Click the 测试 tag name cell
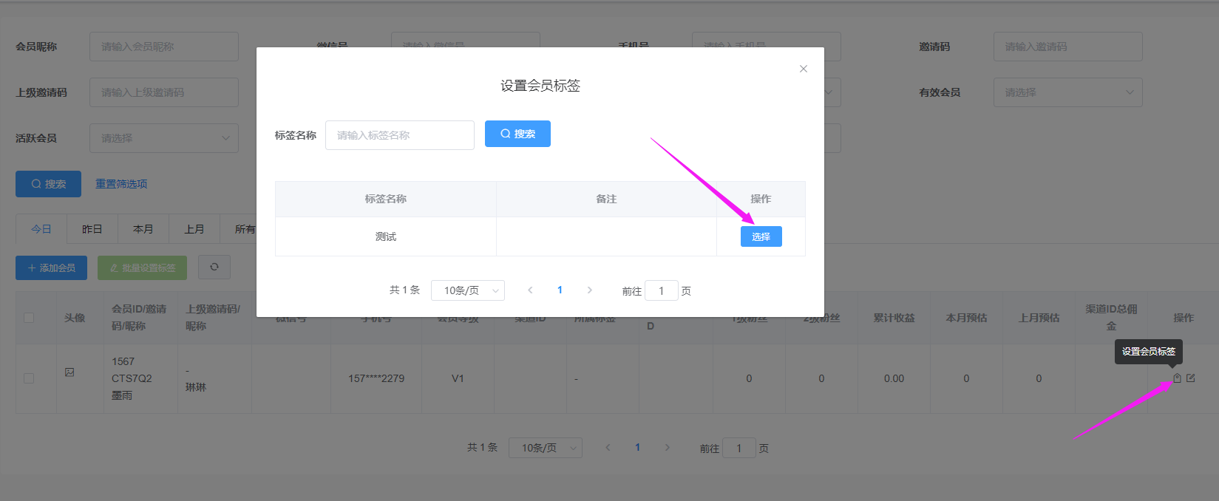The height and width of the screenshot is (501, 1219). 385,236
